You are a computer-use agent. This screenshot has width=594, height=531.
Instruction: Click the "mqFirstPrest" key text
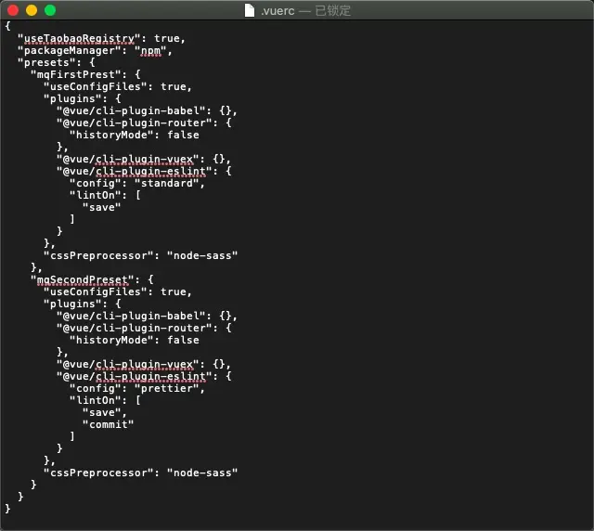[76, 74]
